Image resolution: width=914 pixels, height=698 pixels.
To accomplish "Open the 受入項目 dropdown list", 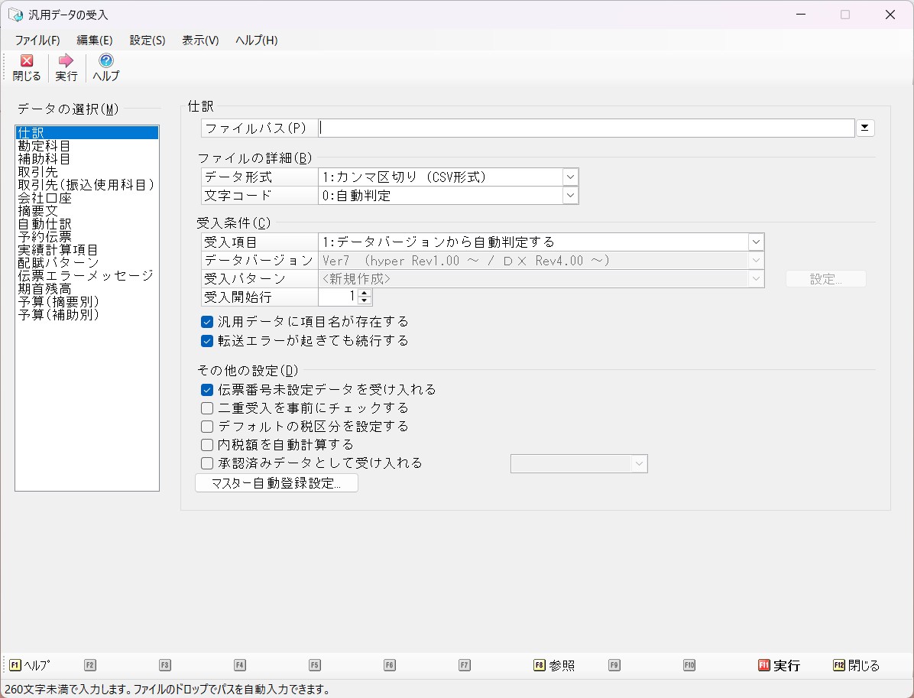I will click(756, 242).
